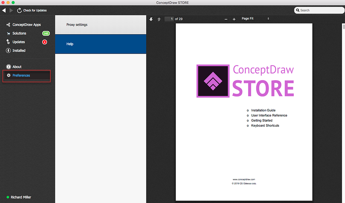
Task: Go forward with the right arrow
Action: [x=11, y=10]
